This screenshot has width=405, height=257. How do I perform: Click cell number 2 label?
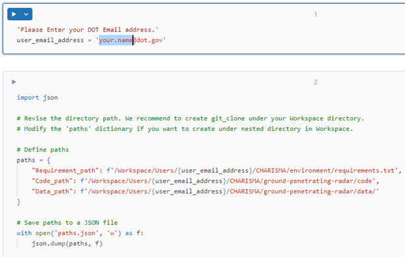pos(315,82)
